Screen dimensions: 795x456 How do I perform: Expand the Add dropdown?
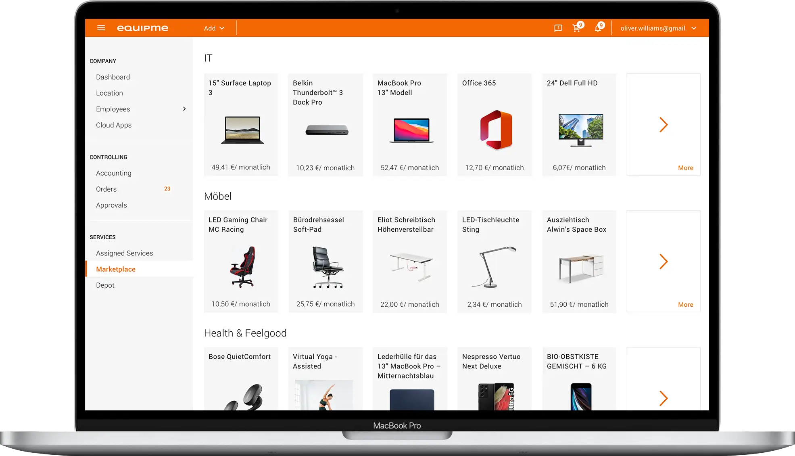tap(214, 28)
